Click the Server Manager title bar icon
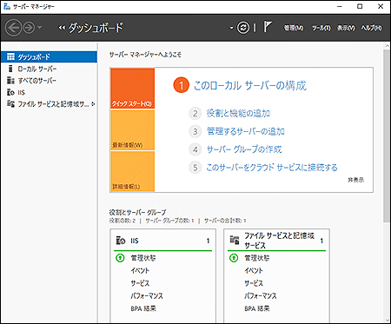Image resolution: width=391 pixels, height=324 pixels. [7, 7]
